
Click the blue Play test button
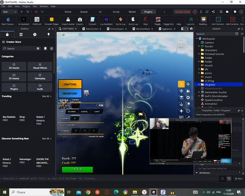click(22, 12)
